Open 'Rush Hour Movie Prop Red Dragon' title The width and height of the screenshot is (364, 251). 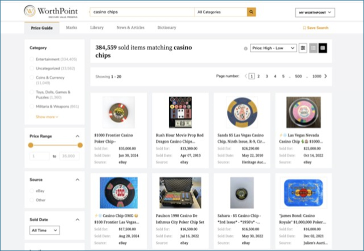click(180, 138)
